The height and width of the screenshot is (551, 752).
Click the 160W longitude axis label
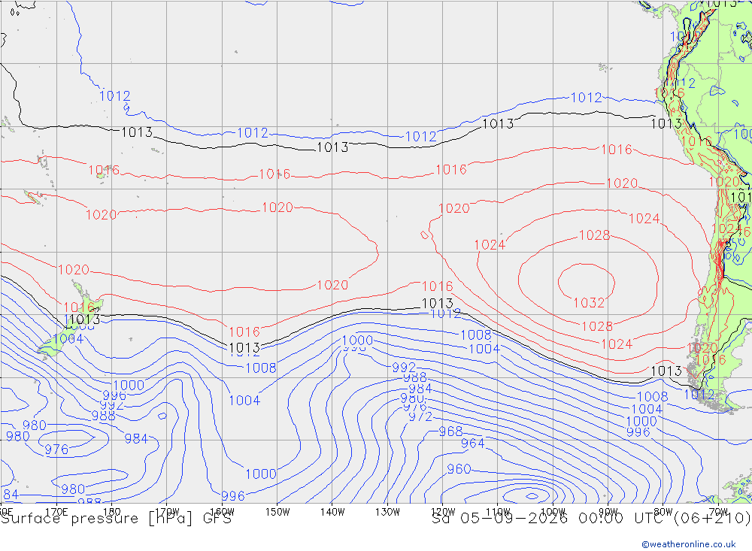point(222,512)
